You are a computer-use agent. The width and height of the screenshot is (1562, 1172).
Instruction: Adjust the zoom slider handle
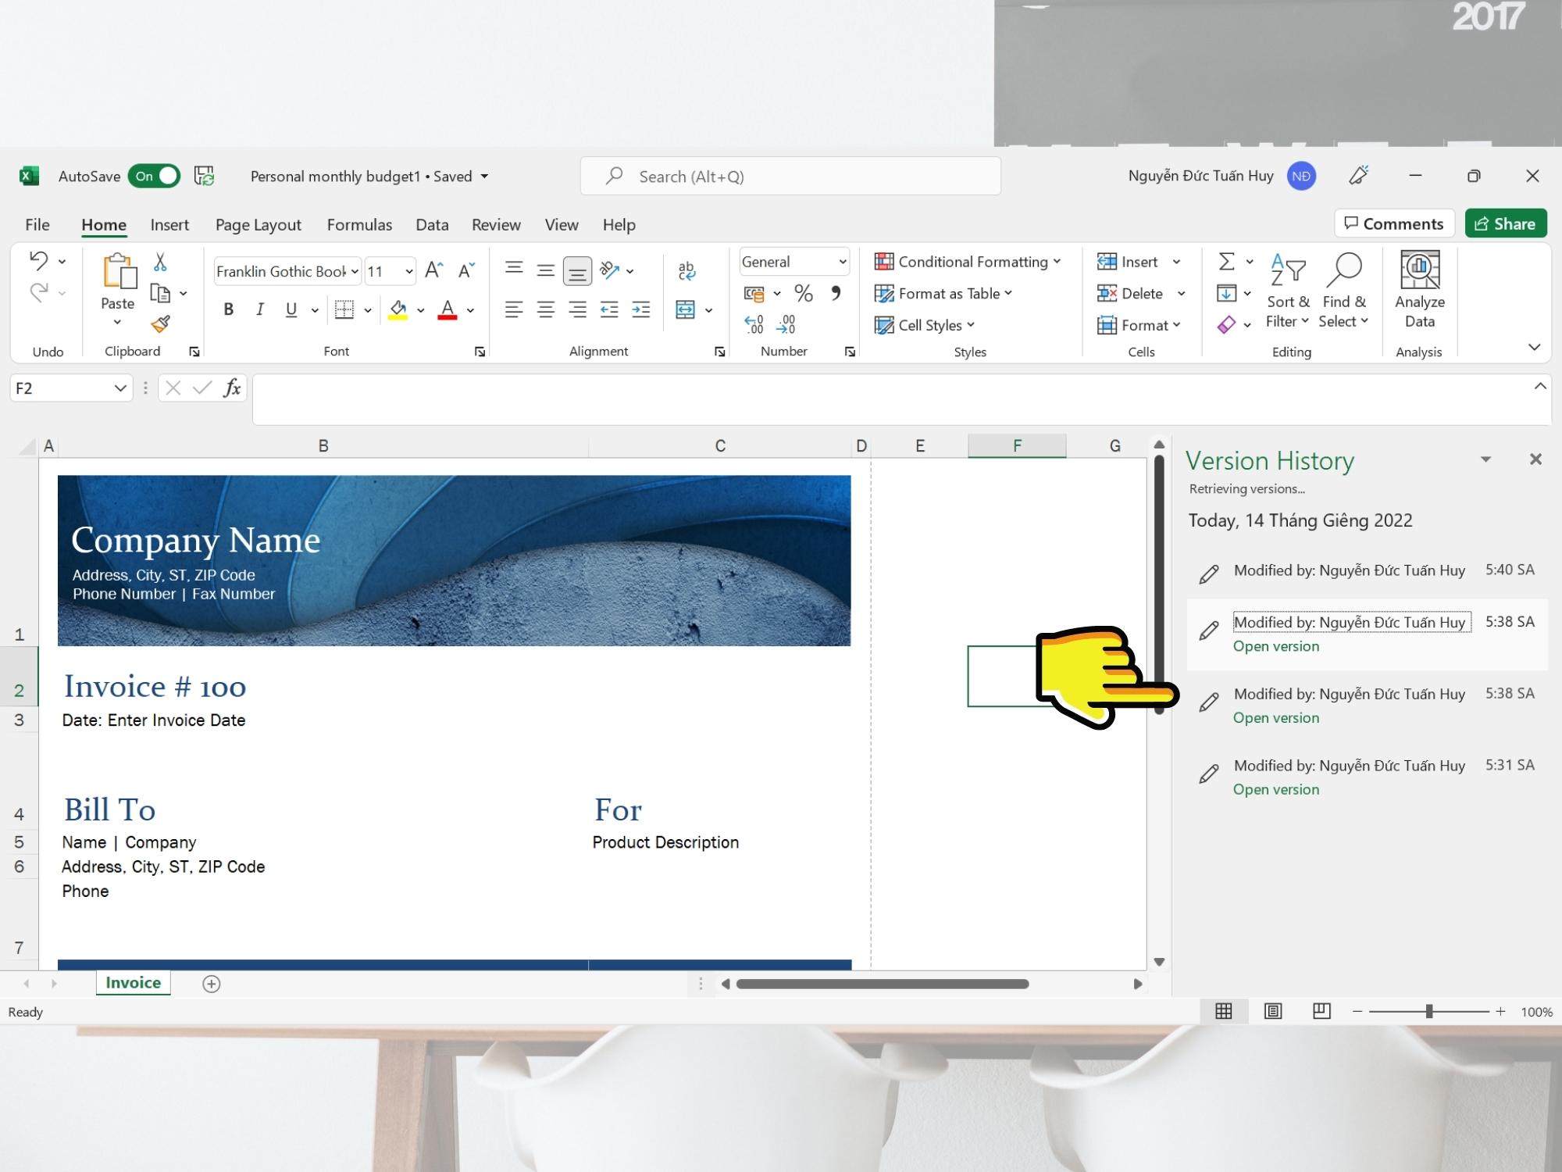point(1429,1012)
